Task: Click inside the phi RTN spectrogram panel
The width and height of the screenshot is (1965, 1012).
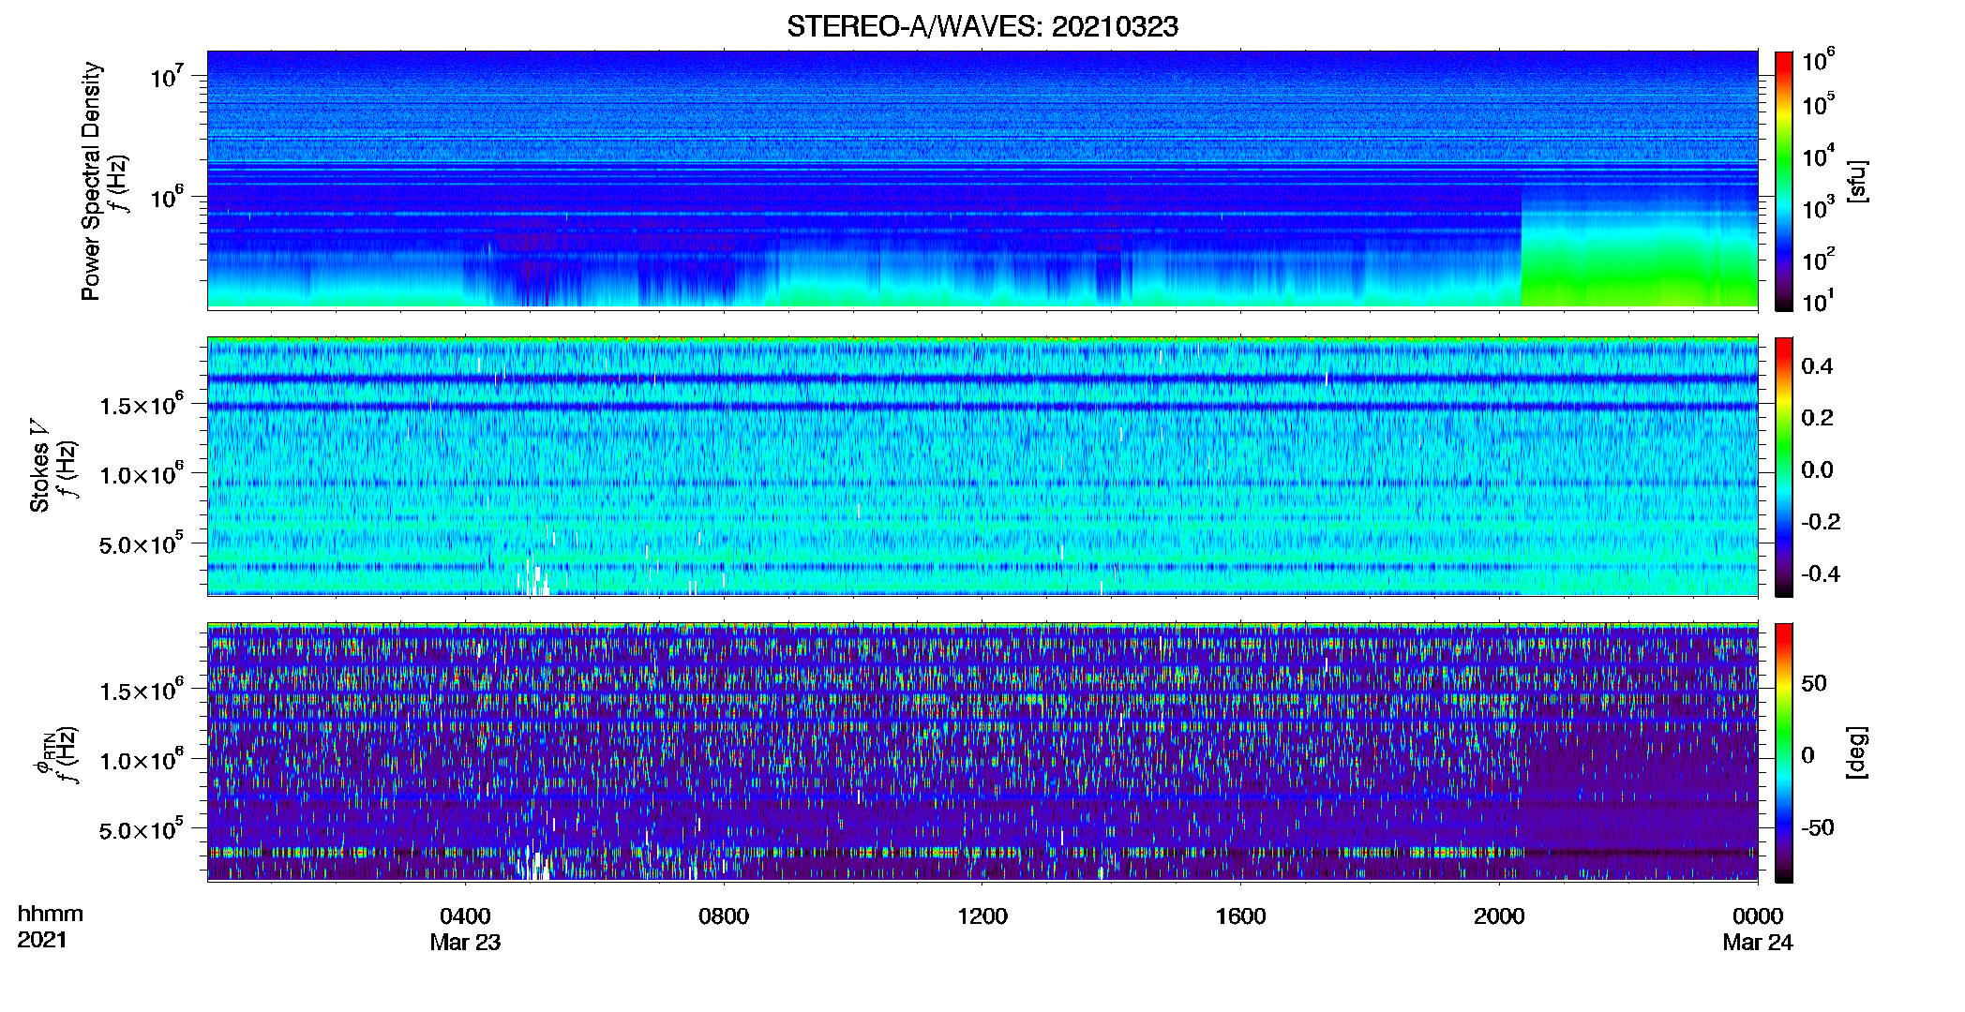Action: pyautogui.click(x=982, y=752)
